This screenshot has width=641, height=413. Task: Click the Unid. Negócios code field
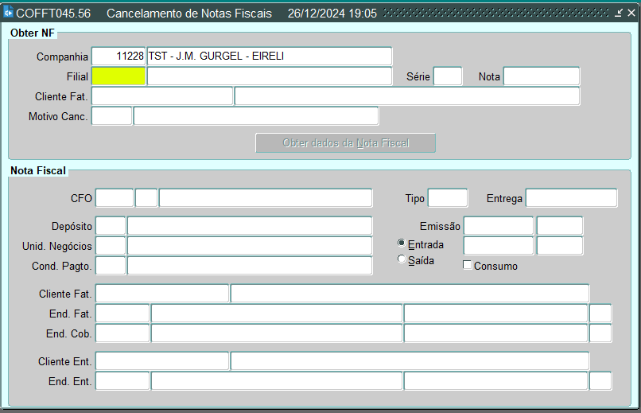(x=111, y=246)
